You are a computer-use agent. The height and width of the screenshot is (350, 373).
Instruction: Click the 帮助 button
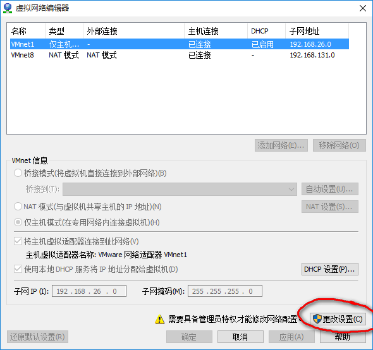click(343, 337)
